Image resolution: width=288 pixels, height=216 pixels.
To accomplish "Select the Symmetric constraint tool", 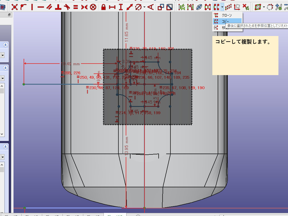I will click(x=84, y=7).
